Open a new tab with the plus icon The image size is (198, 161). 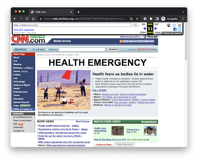tap(78, 12)
